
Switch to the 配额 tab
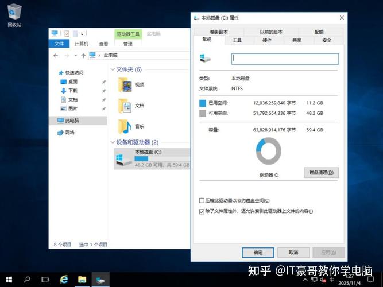coord(319,32)
